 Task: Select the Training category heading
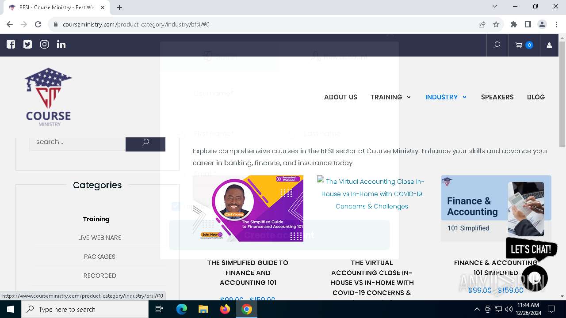click(x=96, y=219)
